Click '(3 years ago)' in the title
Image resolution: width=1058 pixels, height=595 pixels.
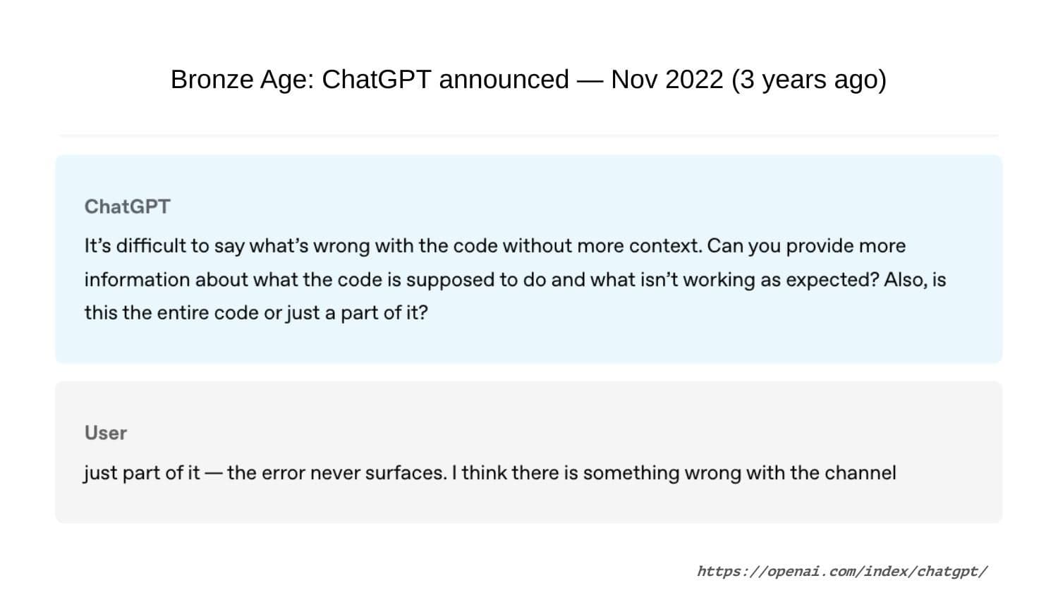(x=808, y=80)
